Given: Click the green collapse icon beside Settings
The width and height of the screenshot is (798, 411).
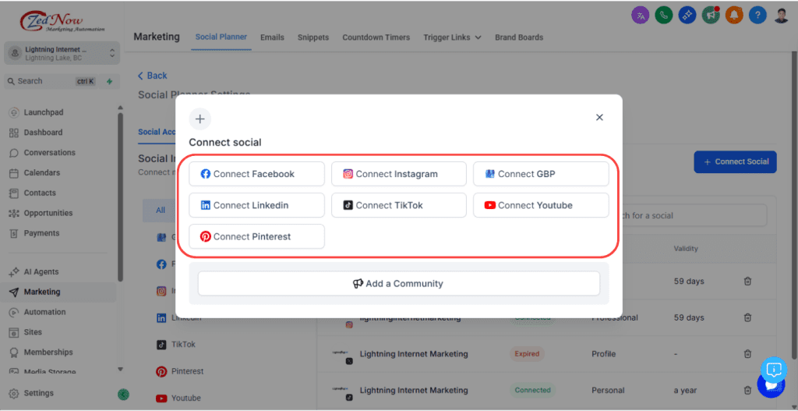Looking at the screenshot, I should (123, 394).
